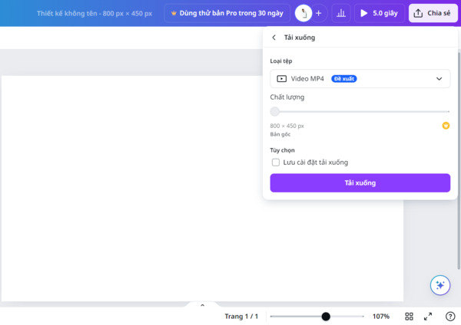Click the download panel vertical scrollbar

(x=459, y=161)
